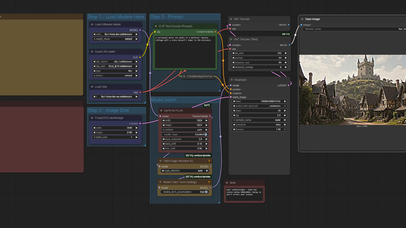Click the prompt text area to edit it
Viewport: 406px width, 228px height.
[x=185, y=52]
